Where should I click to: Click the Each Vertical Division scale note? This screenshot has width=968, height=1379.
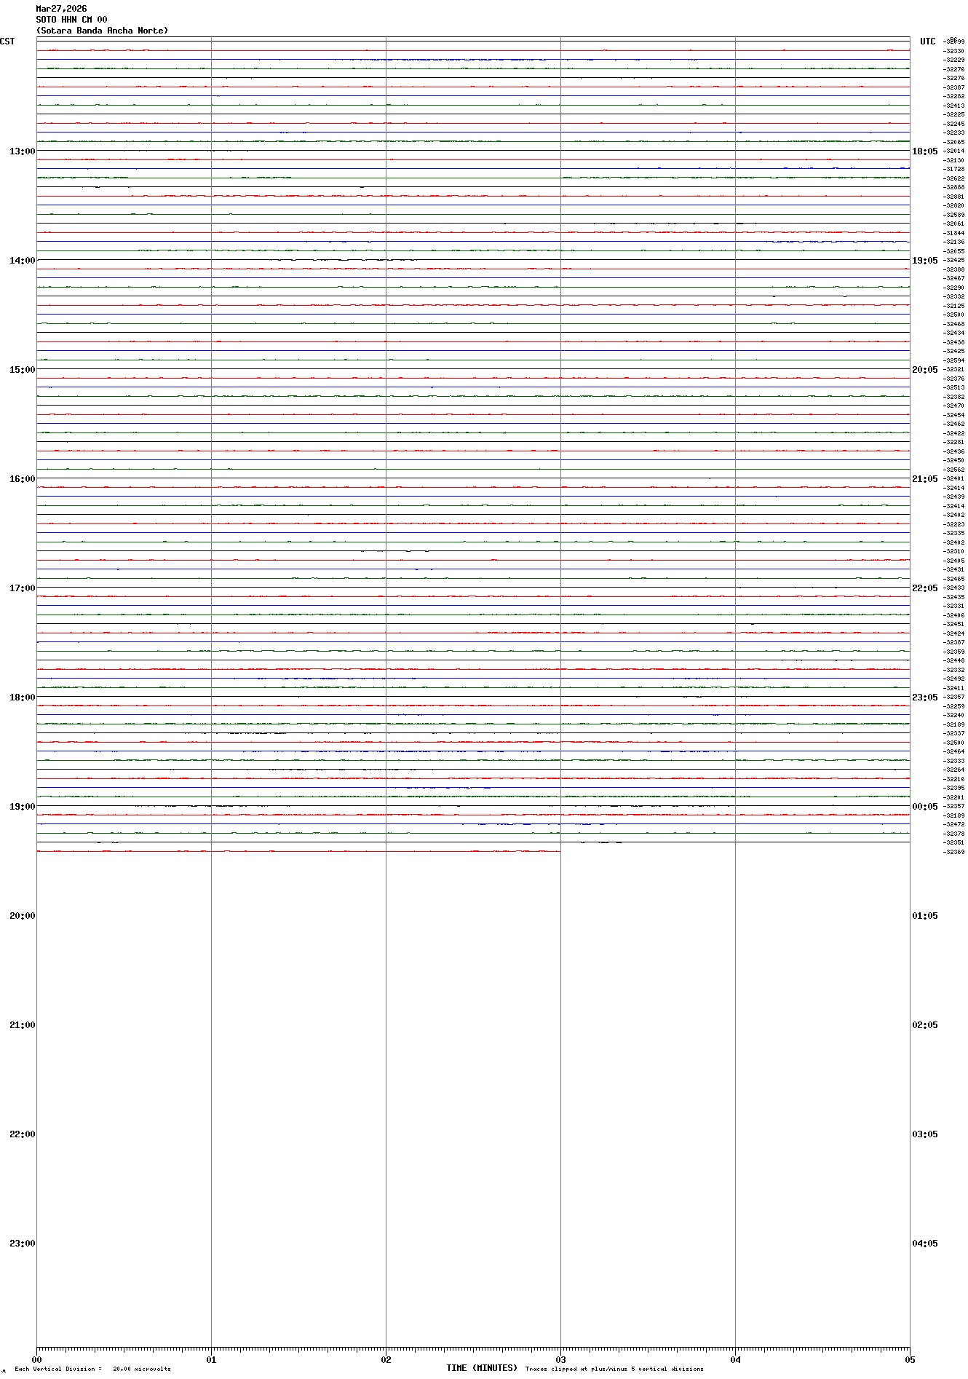[x=92, y=1369]
